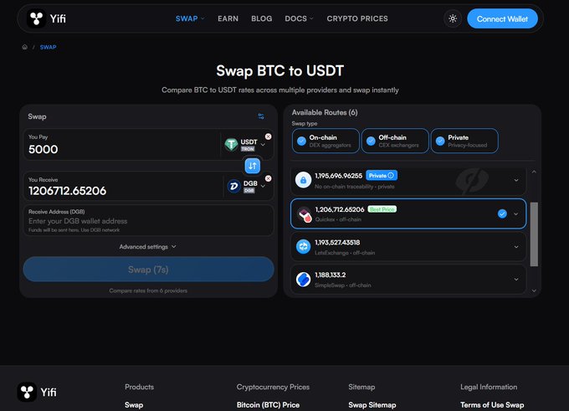Open the Terms of Use Swap link
Screen dimensions: 569x411
(492, 405)
